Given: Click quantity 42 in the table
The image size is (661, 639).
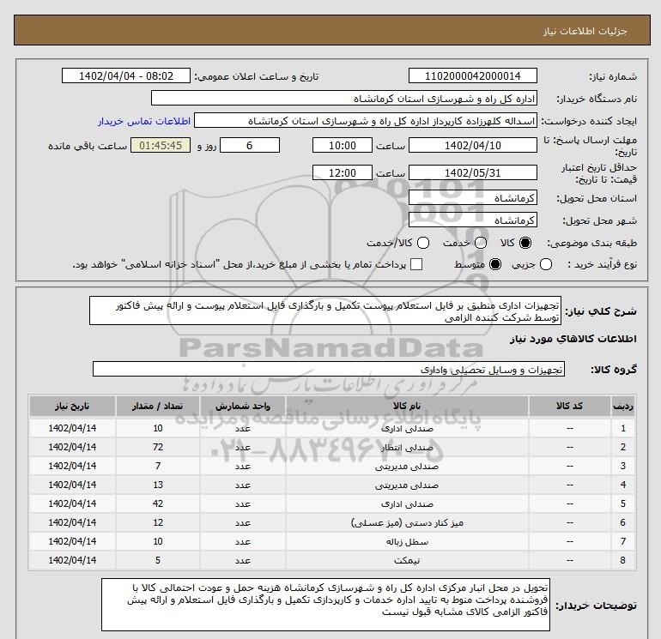Looking at the screenshot, I should (158, 503).
